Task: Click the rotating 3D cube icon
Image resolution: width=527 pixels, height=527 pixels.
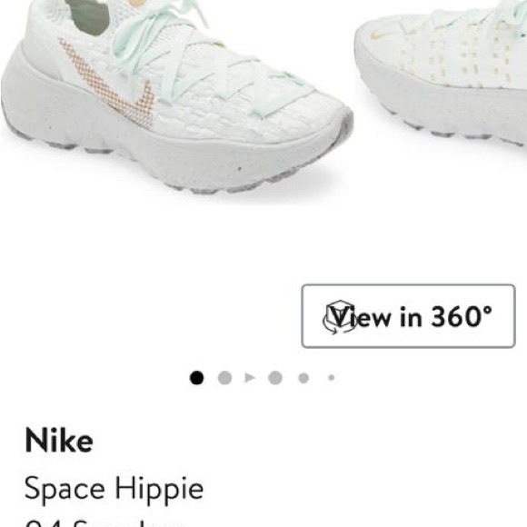Action: [340, 317]
